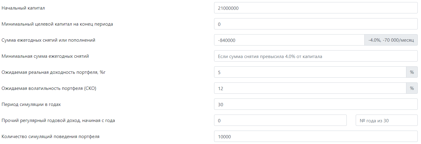Click the % suffix beside the volatility field
This screenshot has width=421, height=144.
pos(412,88)
